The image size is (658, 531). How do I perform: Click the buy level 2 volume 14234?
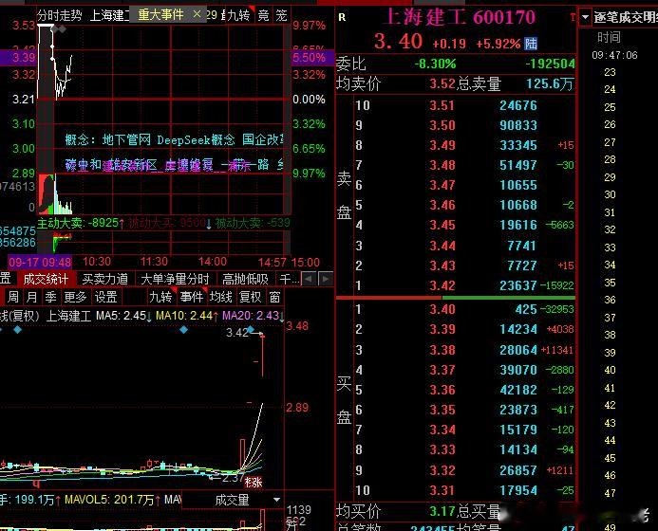pos(518,329)
